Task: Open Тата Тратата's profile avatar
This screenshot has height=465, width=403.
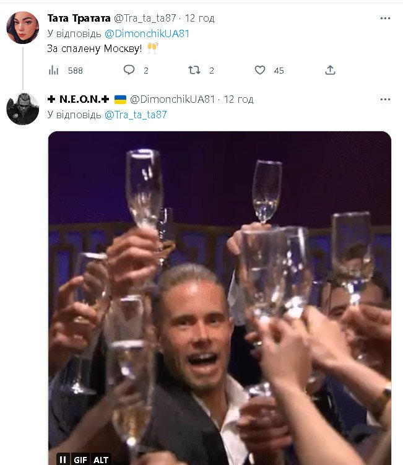Action: [x=23, y=27]
